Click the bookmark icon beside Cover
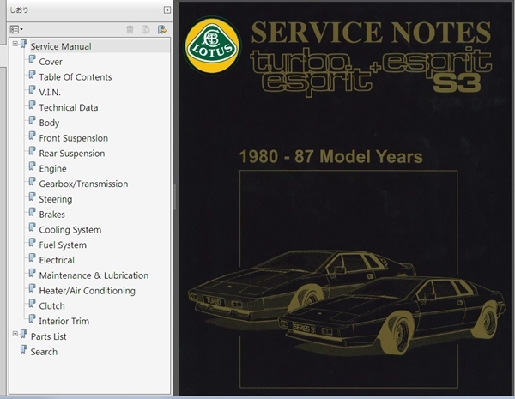The height and width of the screenshot is (399, 515). click(33, 59)
